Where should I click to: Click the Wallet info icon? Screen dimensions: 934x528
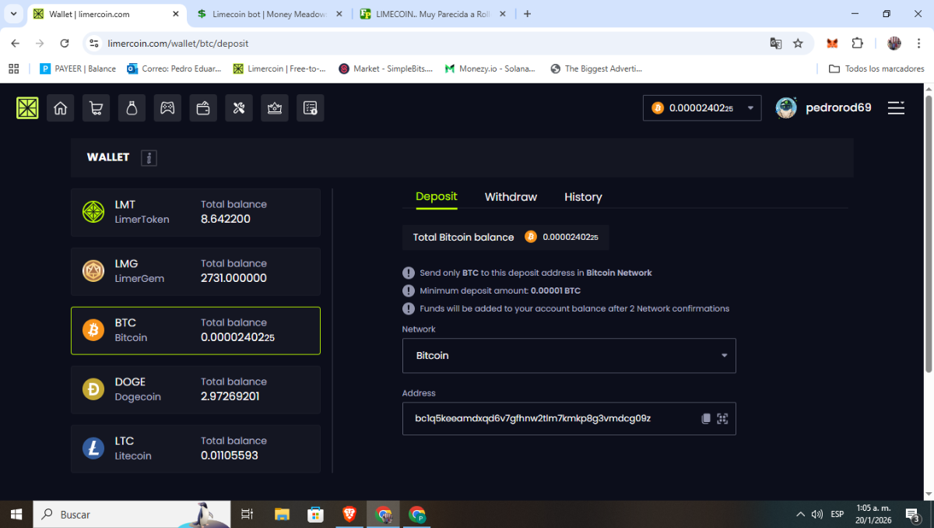click(x=149, y=158)
